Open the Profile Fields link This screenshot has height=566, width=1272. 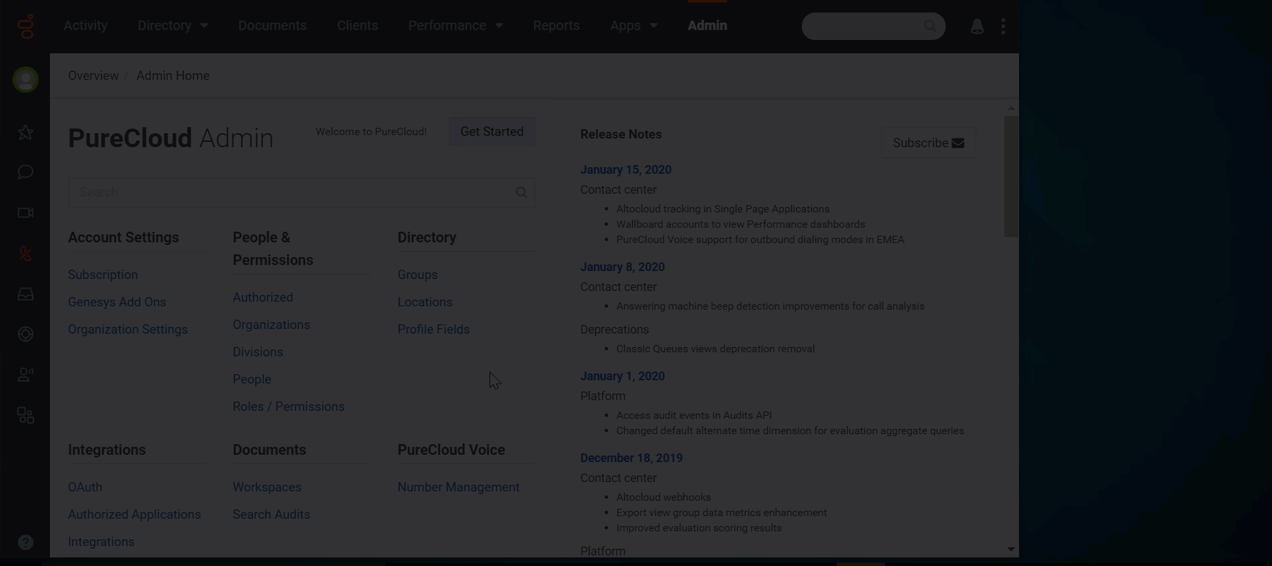(x=434, y=330)
